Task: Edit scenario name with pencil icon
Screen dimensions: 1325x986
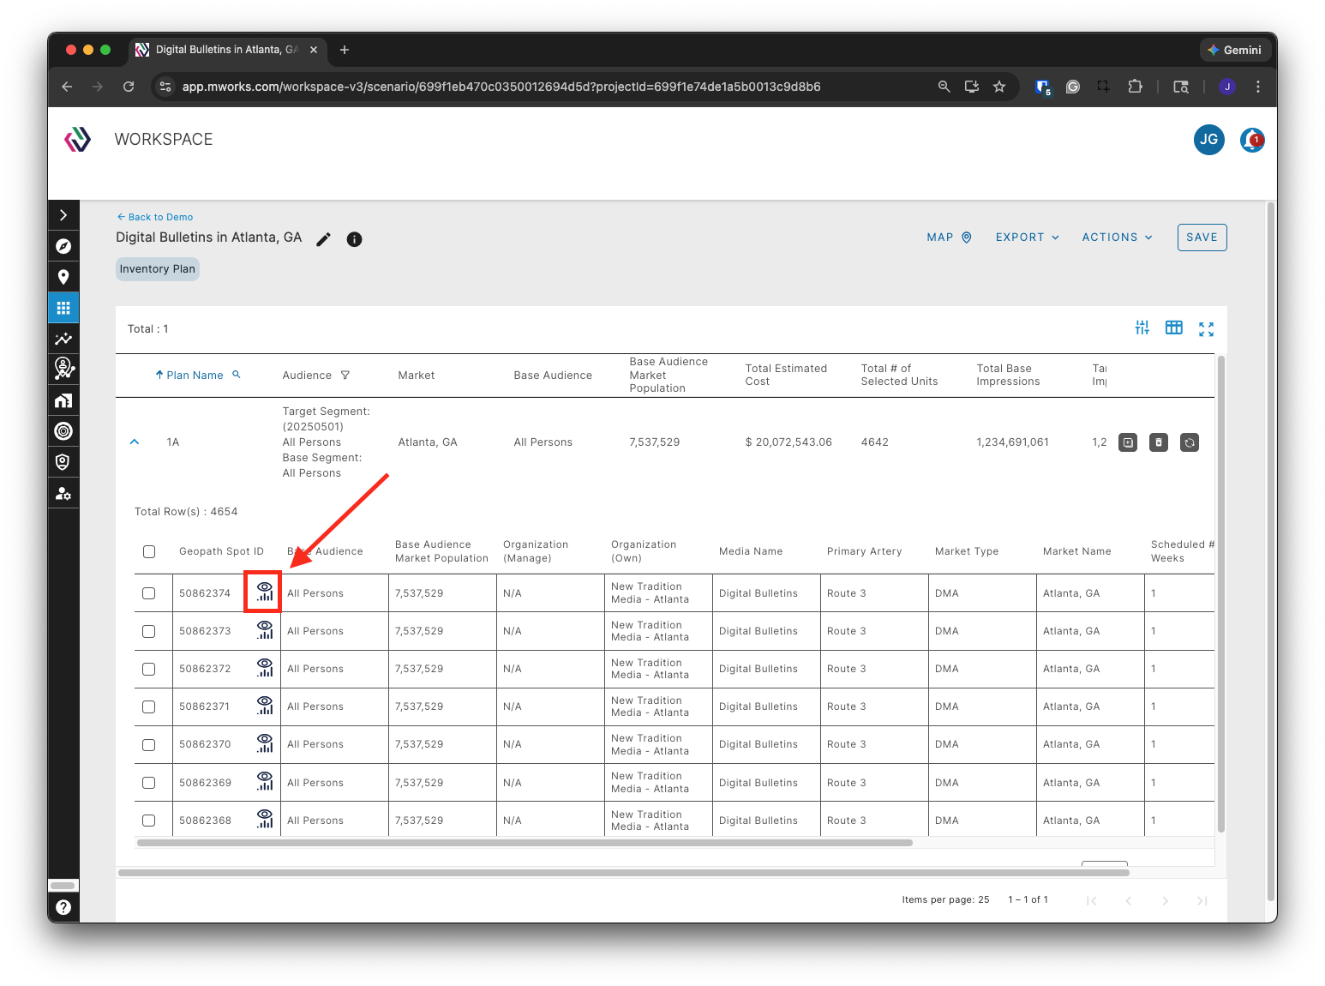Action: pyautogui.click(x=323, y=239)
